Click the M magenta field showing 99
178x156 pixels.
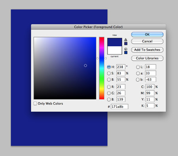150,93
